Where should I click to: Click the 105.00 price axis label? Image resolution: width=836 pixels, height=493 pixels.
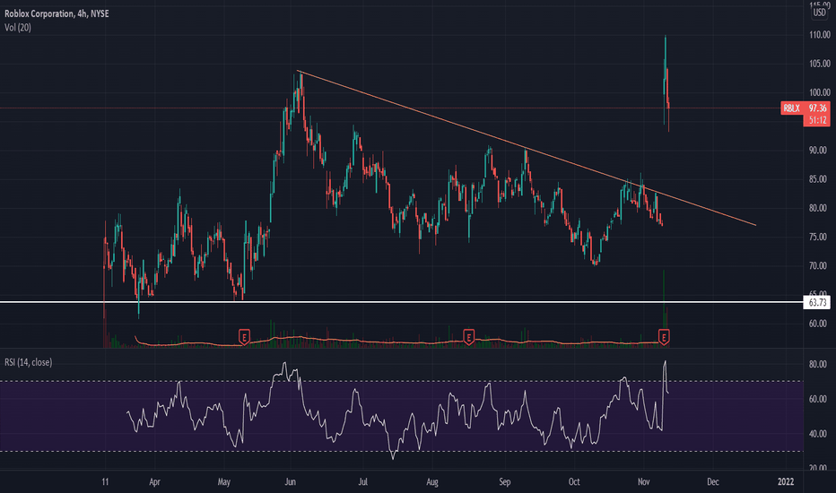(x=820, y=64)
